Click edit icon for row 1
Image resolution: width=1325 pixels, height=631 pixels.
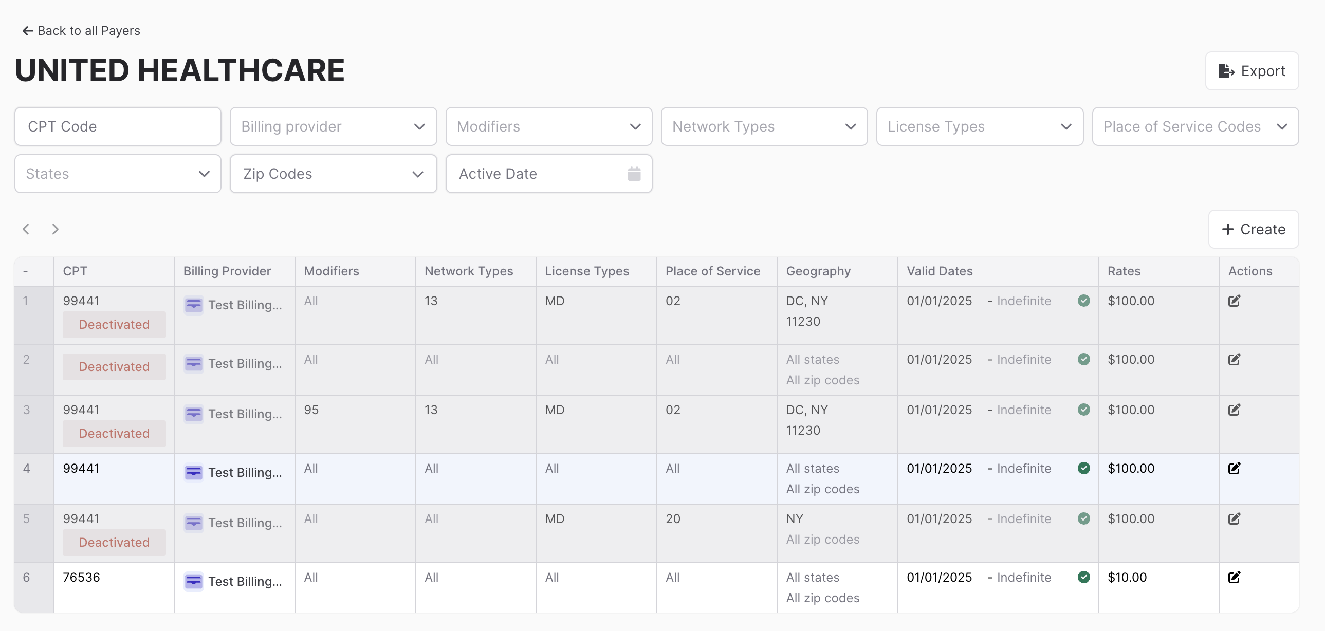[x=1234, y=301]
